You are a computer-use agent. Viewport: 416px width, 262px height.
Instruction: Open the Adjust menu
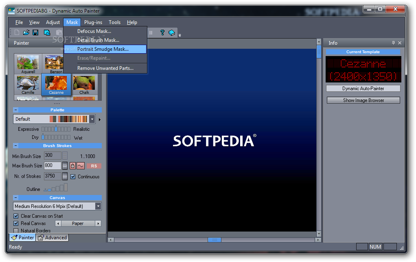53,22
